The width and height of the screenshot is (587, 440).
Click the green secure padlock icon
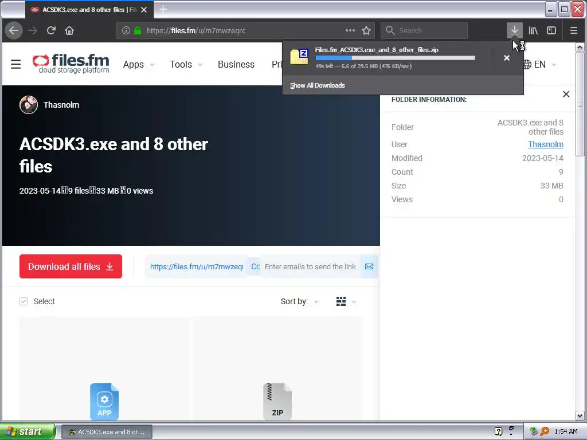click(x=138, y=30)
